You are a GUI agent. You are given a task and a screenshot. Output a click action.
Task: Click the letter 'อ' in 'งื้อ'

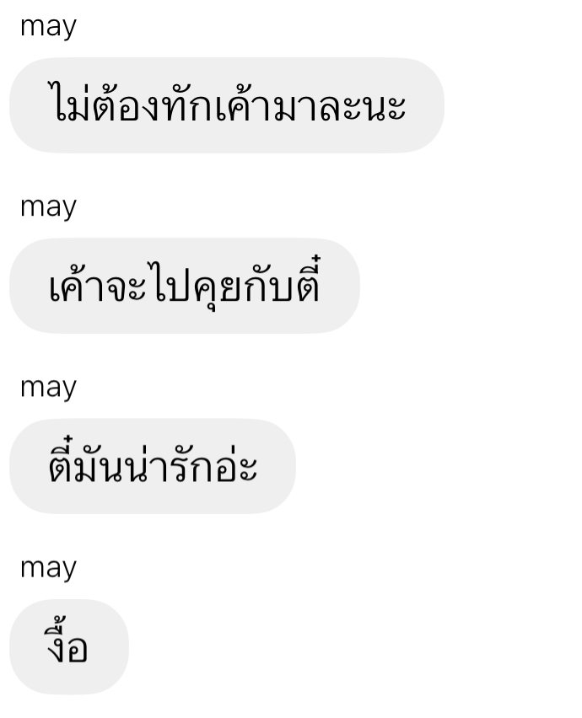coord(78,649)
